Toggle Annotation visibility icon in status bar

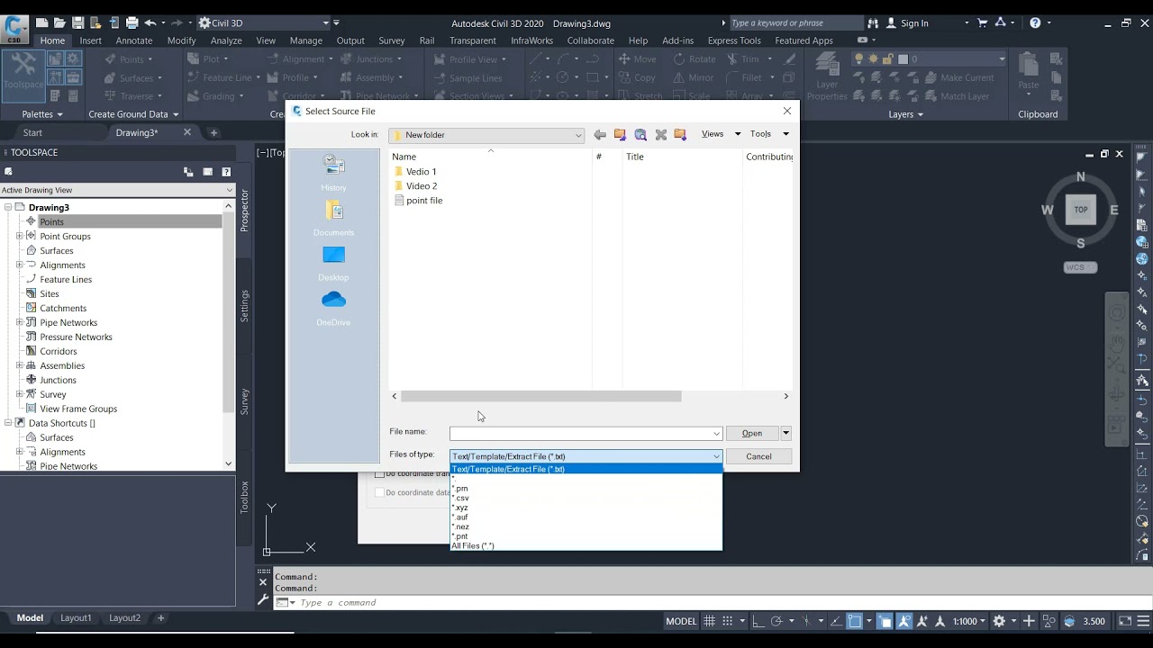click(x=904, y=621)
